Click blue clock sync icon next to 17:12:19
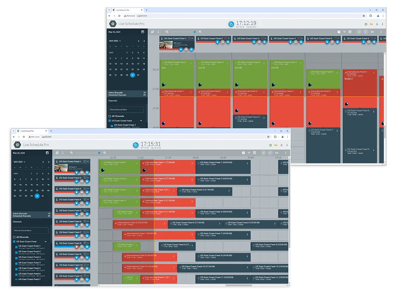398x301 pixels. [231, 24]
